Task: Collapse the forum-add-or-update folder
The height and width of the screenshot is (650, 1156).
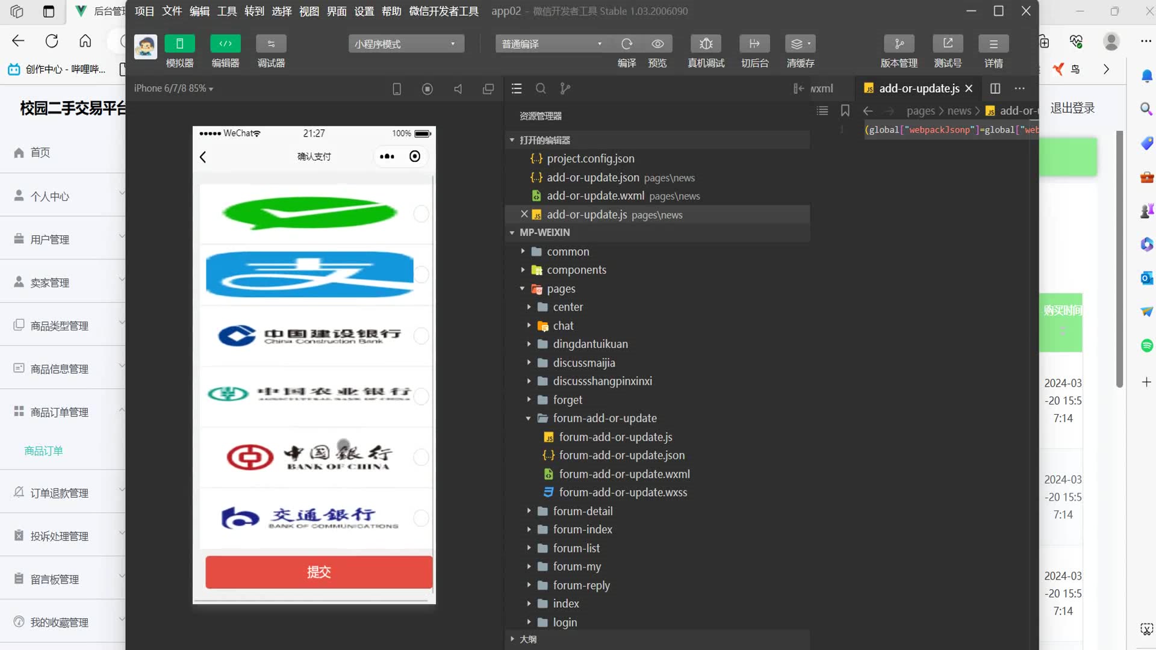Action: 529,418
